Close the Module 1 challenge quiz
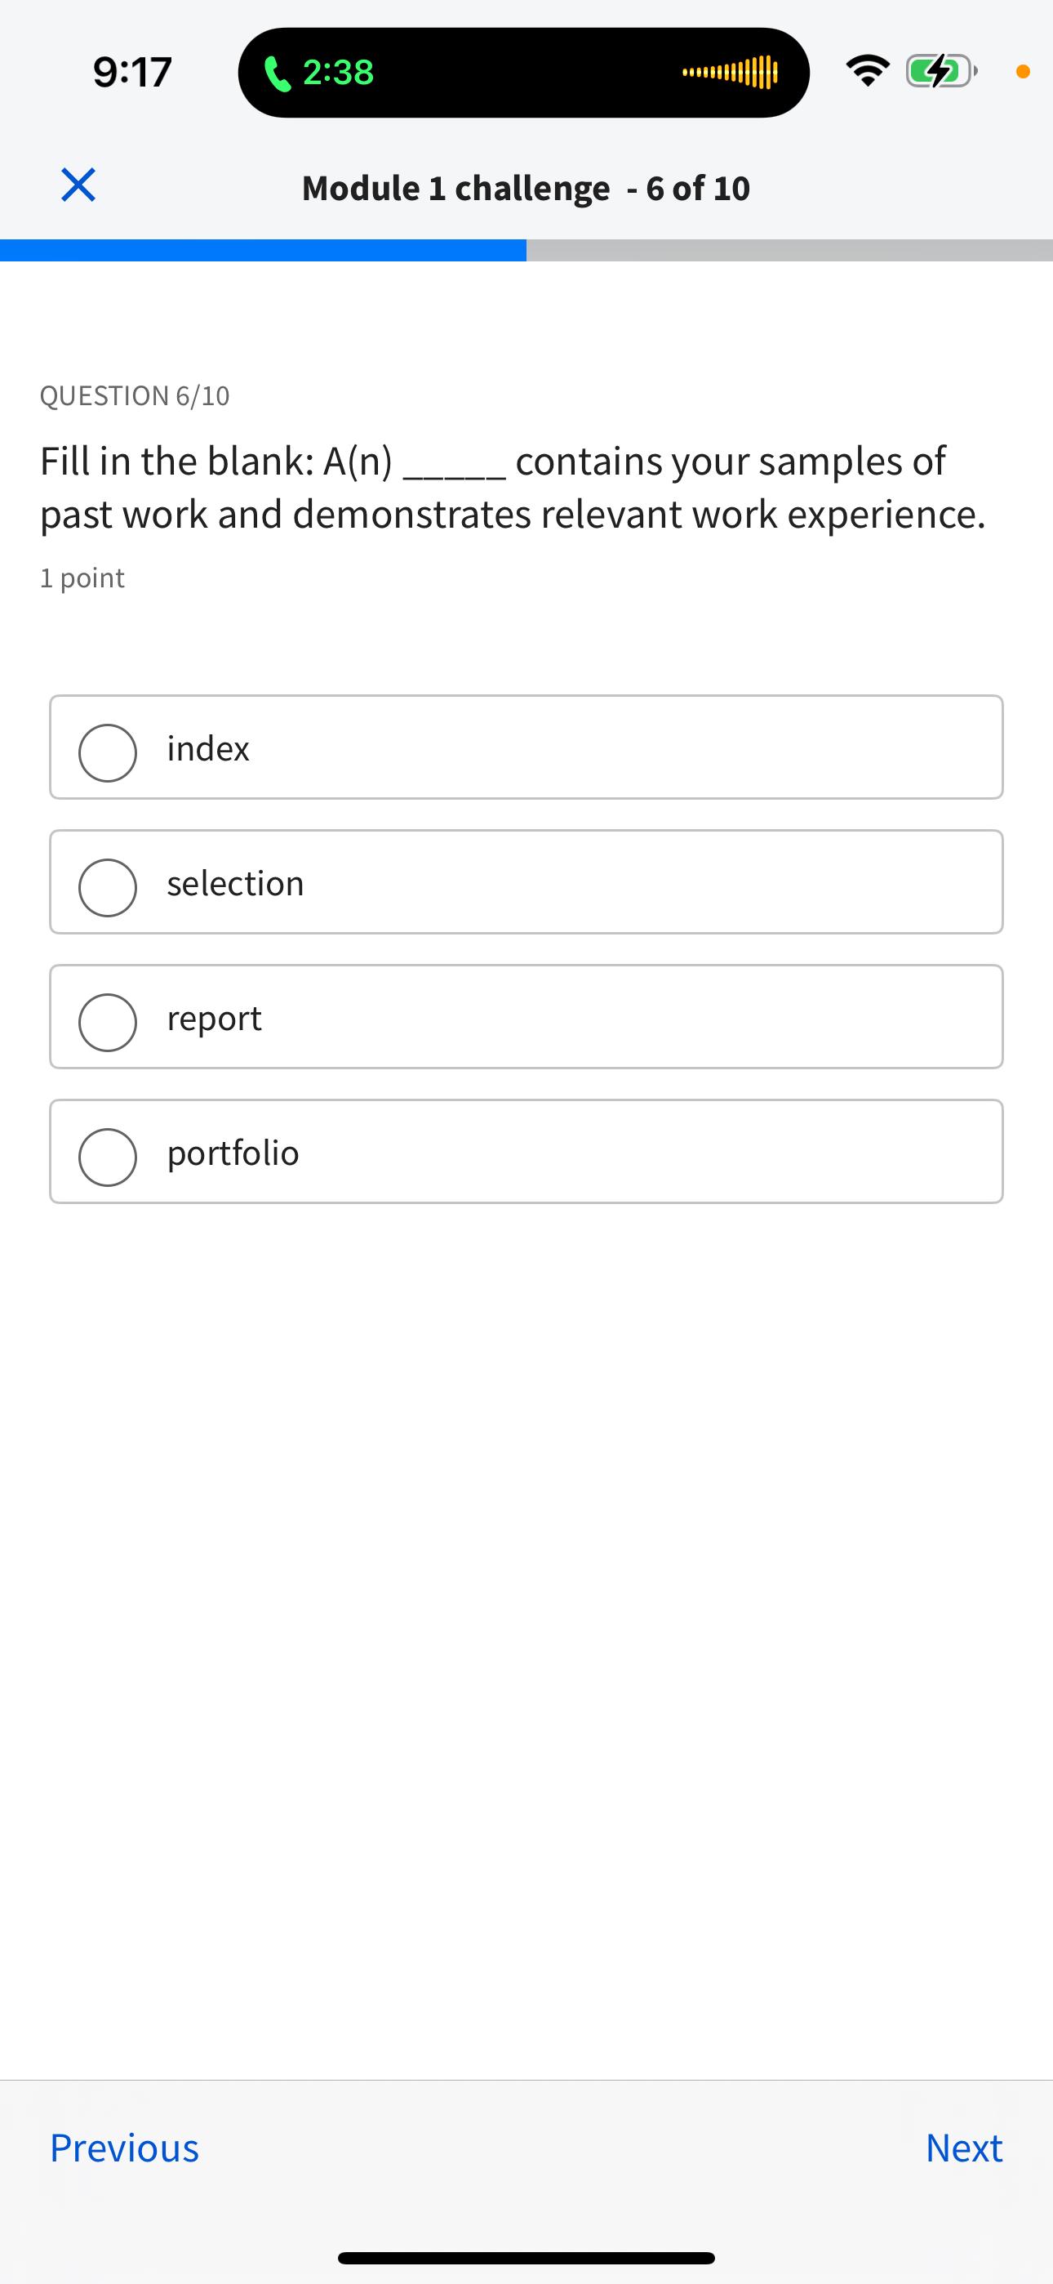 pyautogui.click(x=78, y=185)
